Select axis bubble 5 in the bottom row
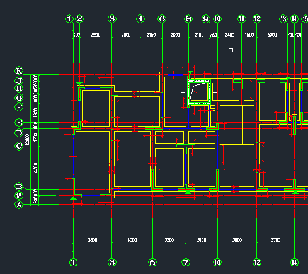The width and height of the screenshot is (308, 274). 152,262
